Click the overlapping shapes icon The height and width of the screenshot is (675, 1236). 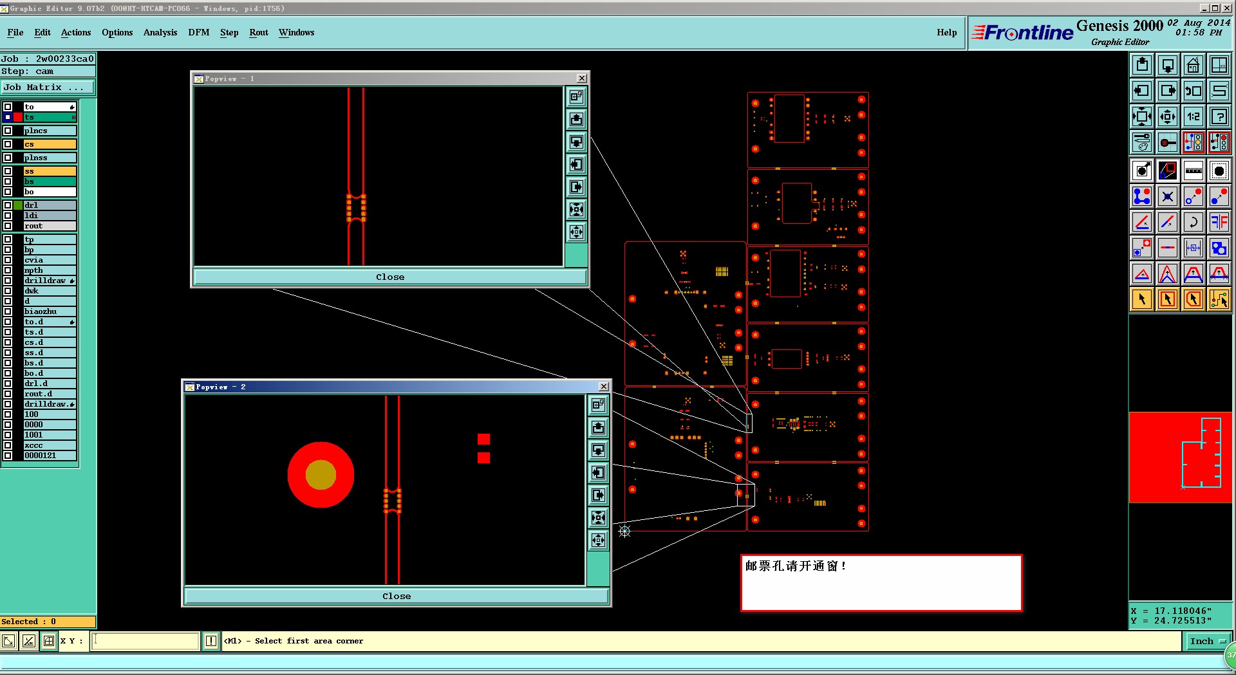1219,248
